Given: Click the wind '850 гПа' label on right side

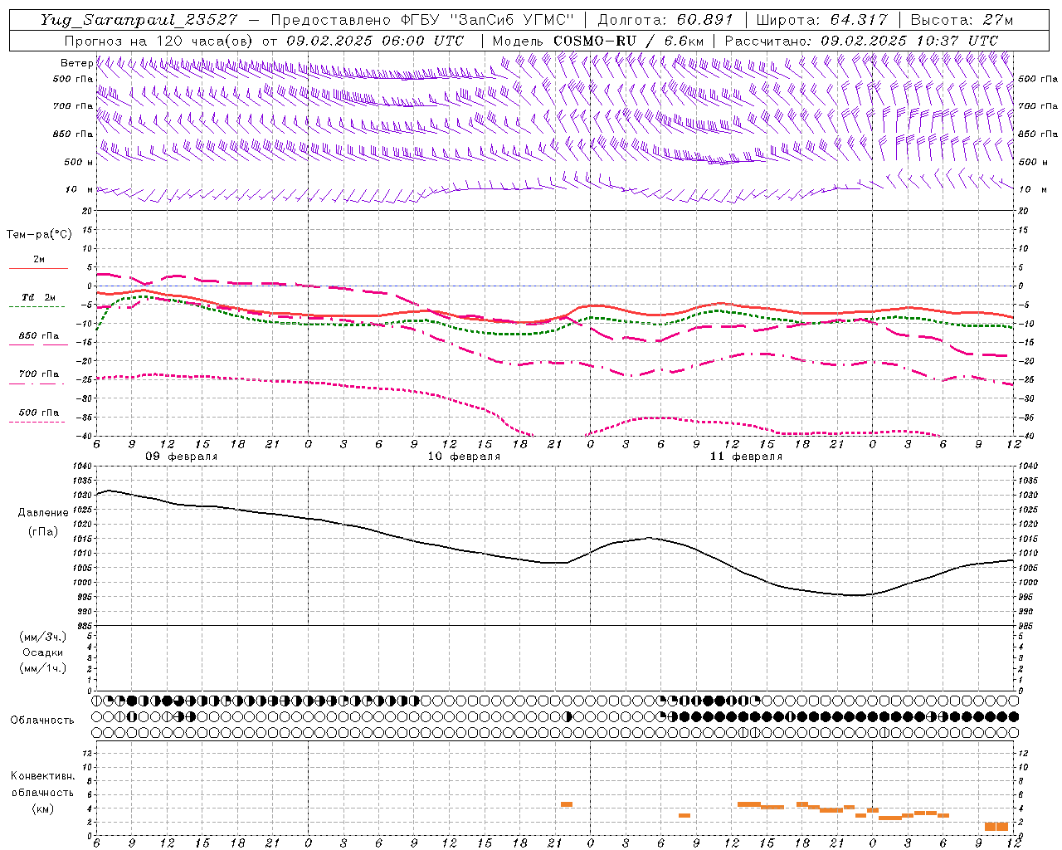Looking at the screenshot, I should coord(1038,134).
